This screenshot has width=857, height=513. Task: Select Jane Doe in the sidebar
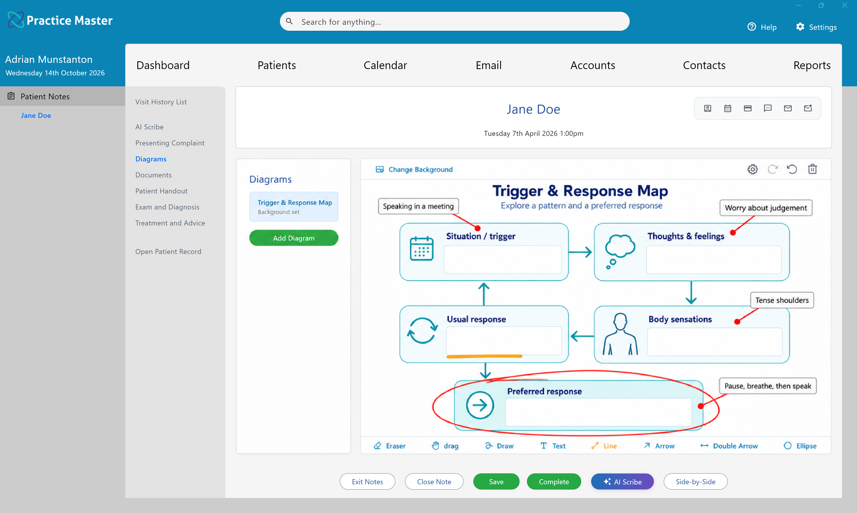(x=36, y=115)
